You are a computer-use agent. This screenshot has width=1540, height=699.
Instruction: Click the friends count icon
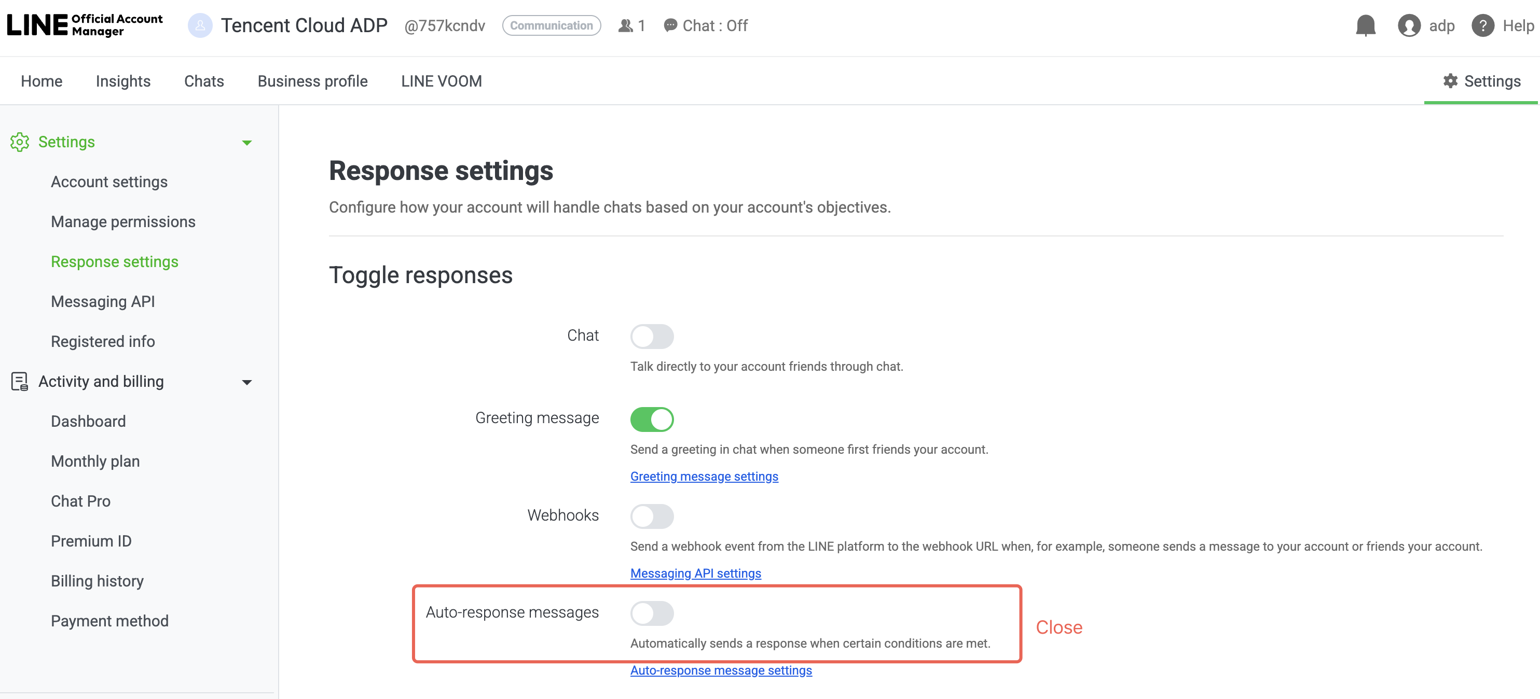(x=625, y=26)
